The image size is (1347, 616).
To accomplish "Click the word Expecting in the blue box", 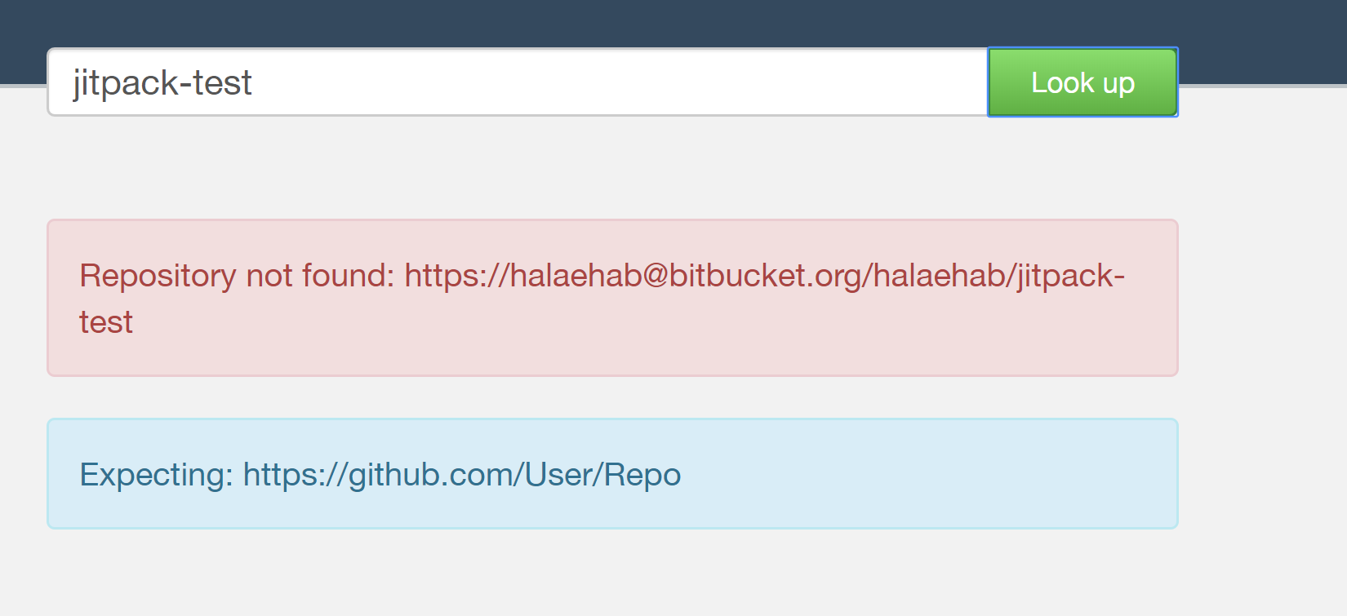I will coord(151,474).
